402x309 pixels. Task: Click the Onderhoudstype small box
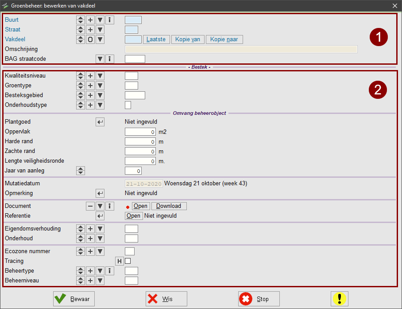[x=128, y=105]
